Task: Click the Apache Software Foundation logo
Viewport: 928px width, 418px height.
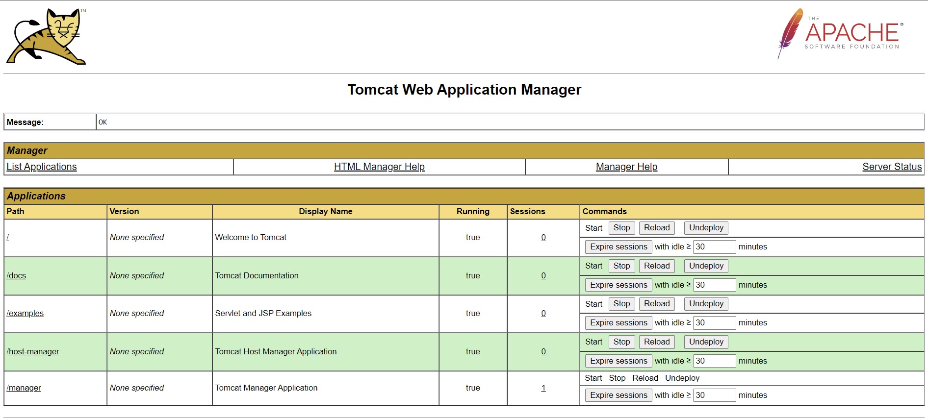Action: click(x=840, y=33)
